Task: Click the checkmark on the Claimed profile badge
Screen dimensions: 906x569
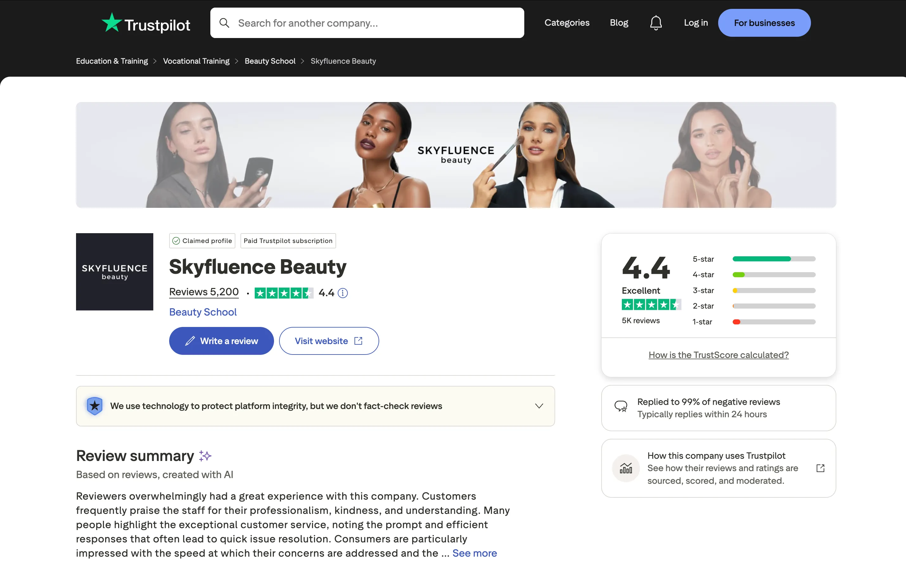Action: tap(176, 241)
